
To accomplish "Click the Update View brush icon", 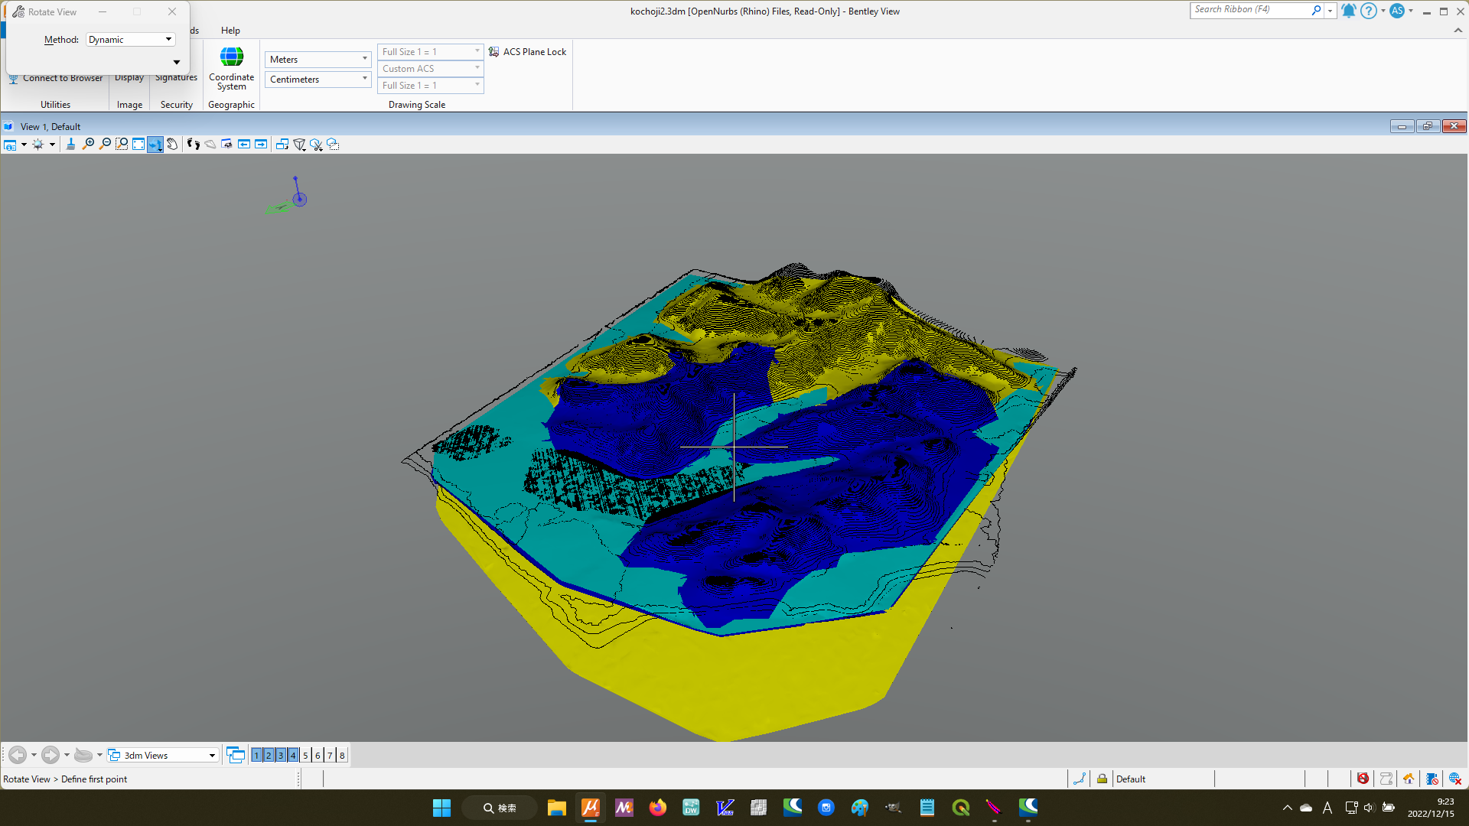I will [x=70, y=145].
